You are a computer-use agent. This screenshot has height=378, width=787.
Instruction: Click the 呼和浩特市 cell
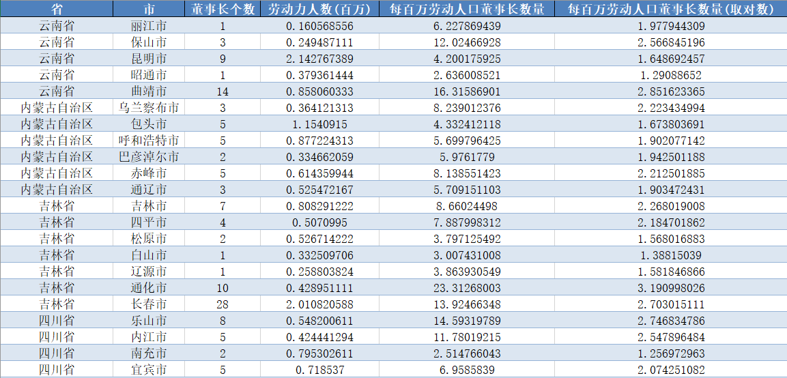[x=149, y=141]
